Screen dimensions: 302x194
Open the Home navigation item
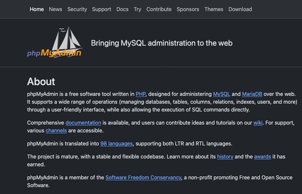(x=37, y=9)
